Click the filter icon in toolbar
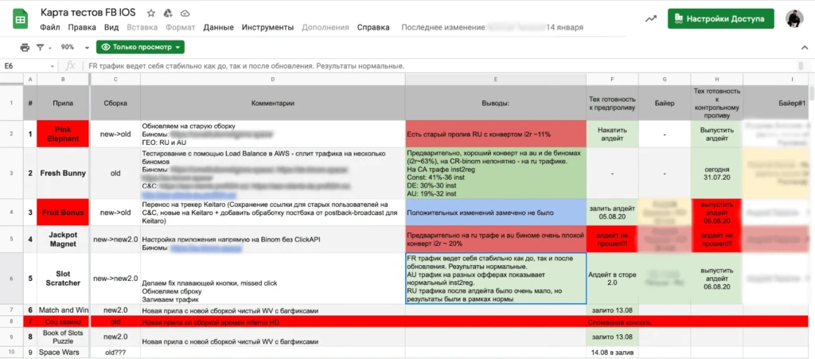Image resolution: width=815 pixels, height=359 pixels. tap(40, 47)
